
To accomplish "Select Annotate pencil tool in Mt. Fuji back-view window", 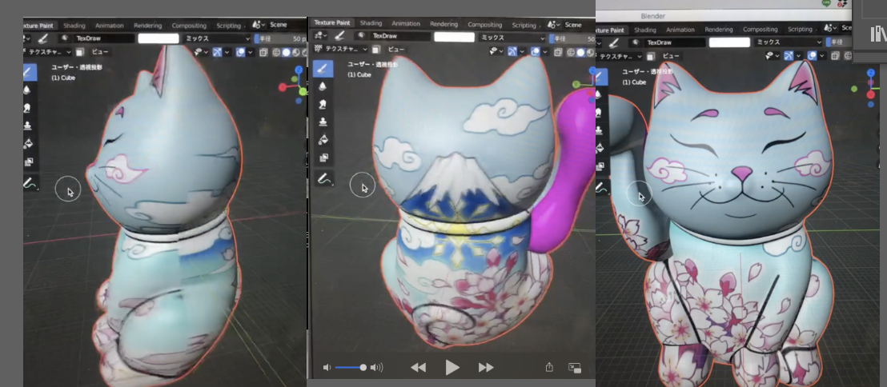I will point(323,178).
